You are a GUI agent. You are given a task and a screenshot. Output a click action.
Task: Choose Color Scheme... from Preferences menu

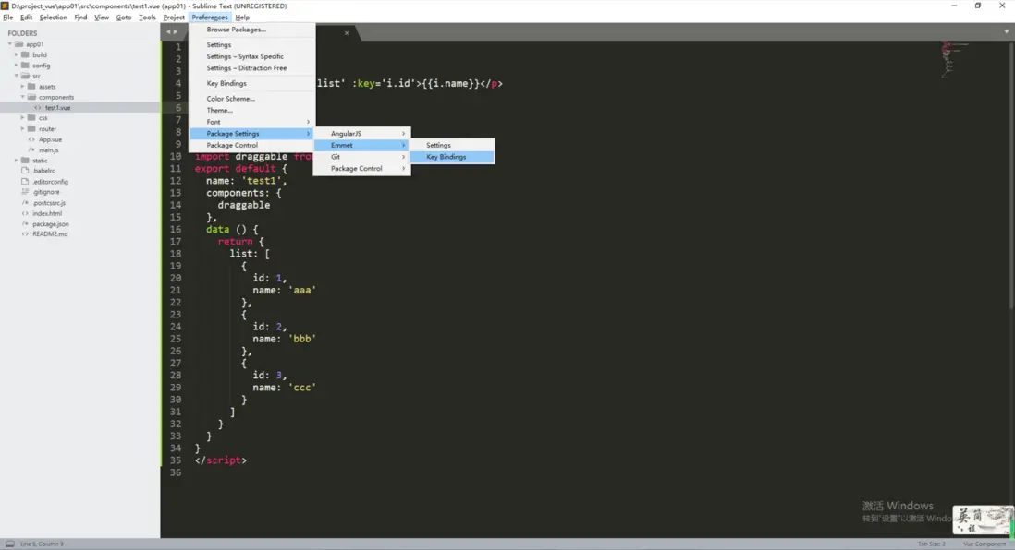(x=230, y=99)
